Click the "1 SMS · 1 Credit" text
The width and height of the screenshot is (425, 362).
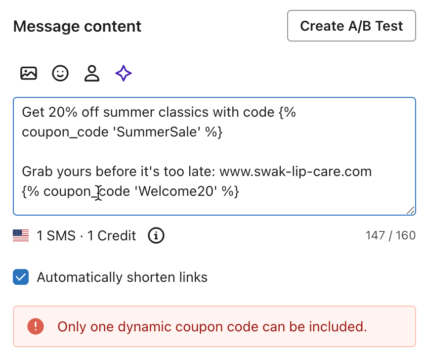86,236
